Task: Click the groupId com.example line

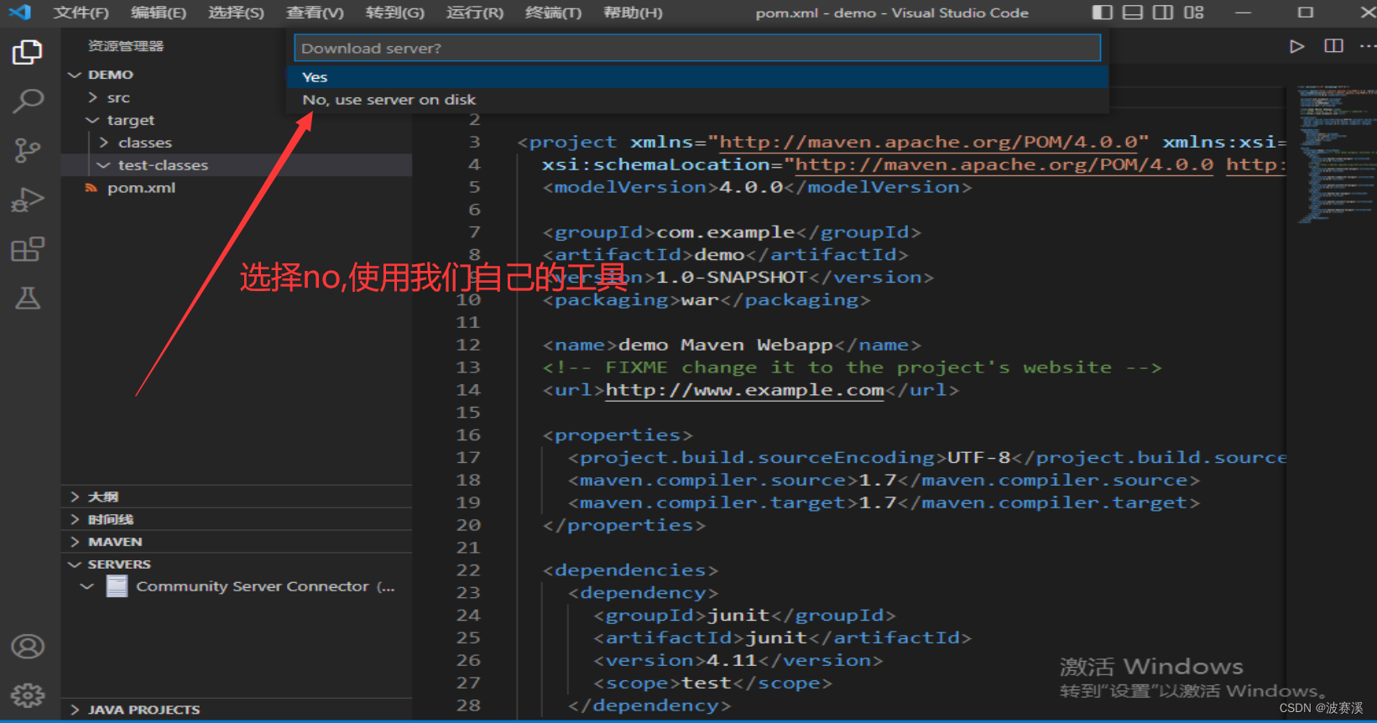Action: [x=732, y=232]
